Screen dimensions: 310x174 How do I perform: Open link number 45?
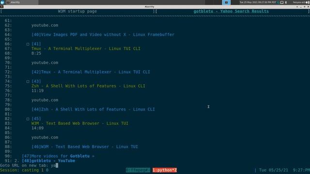[36, 118]
